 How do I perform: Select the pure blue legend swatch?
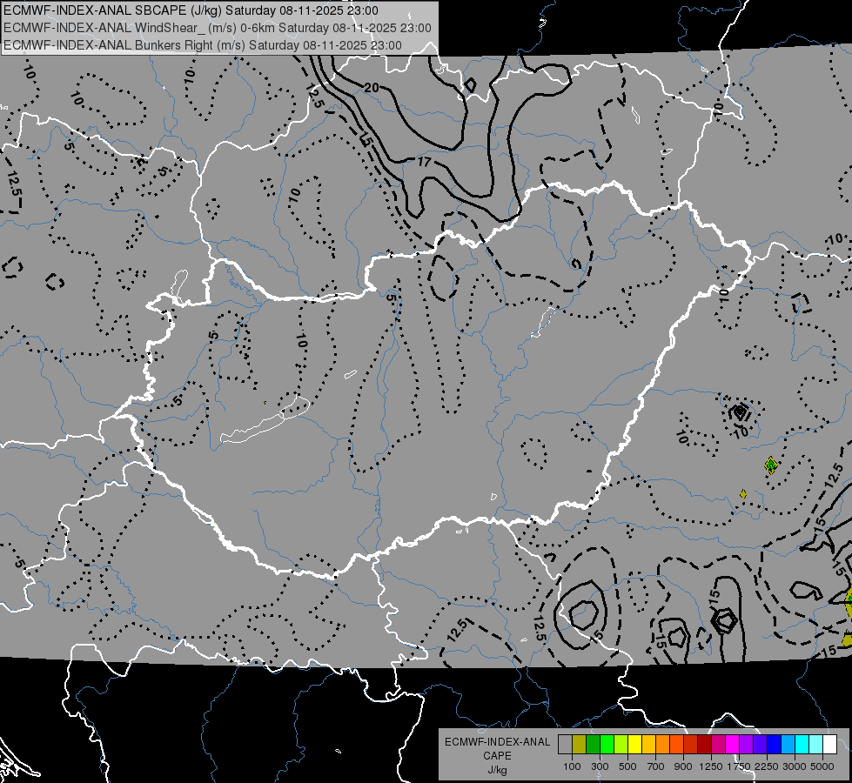[775, 744]
